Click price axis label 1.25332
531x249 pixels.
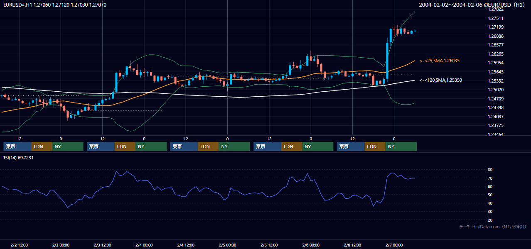[497, 81]
